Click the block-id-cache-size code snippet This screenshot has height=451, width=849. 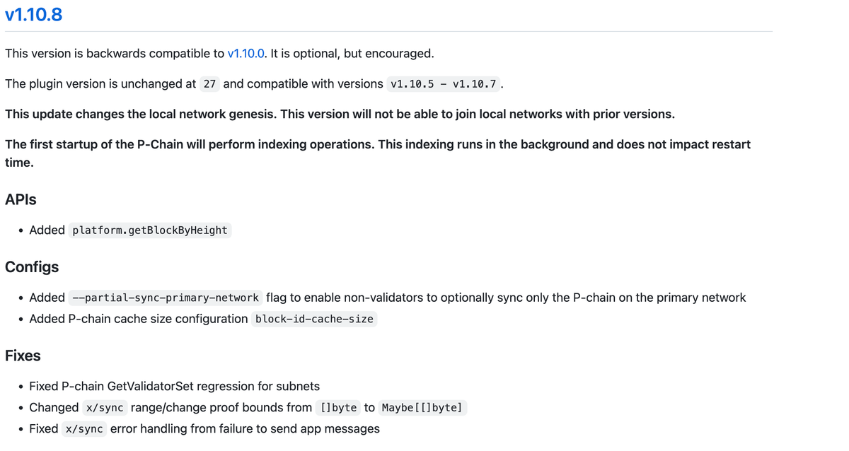point(314,319)
